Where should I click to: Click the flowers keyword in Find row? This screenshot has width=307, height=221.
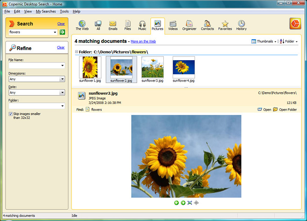tap(97, 110)
